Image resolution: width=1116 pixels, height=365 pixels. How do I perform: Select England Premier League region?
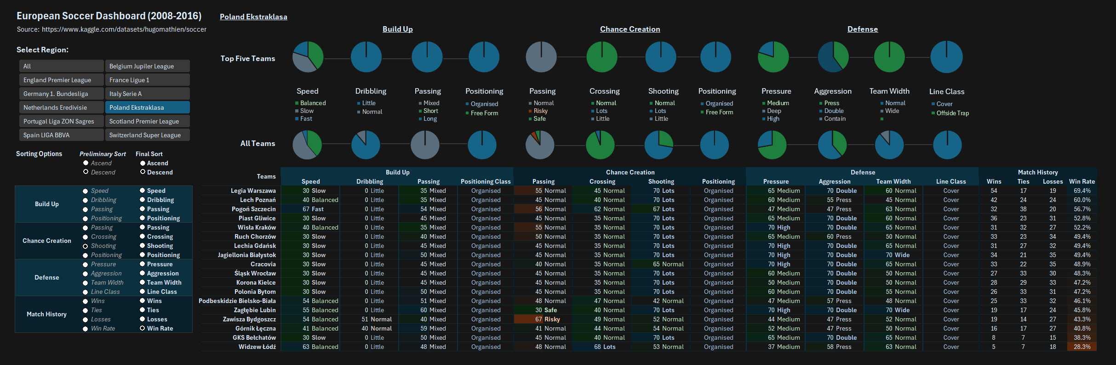(x=62, y=80)
